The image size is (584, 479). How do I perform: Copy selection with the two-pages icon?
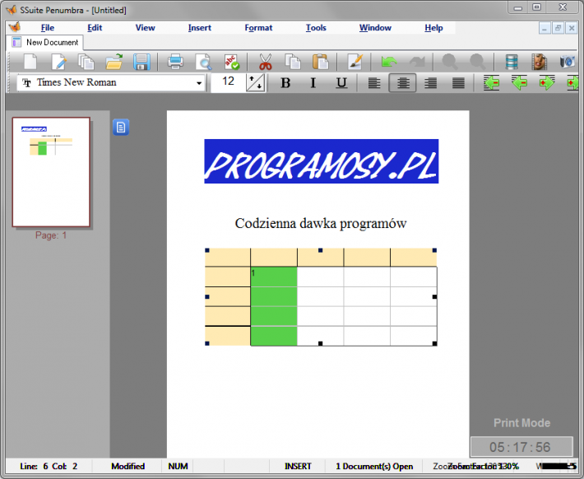coord(293,62)
